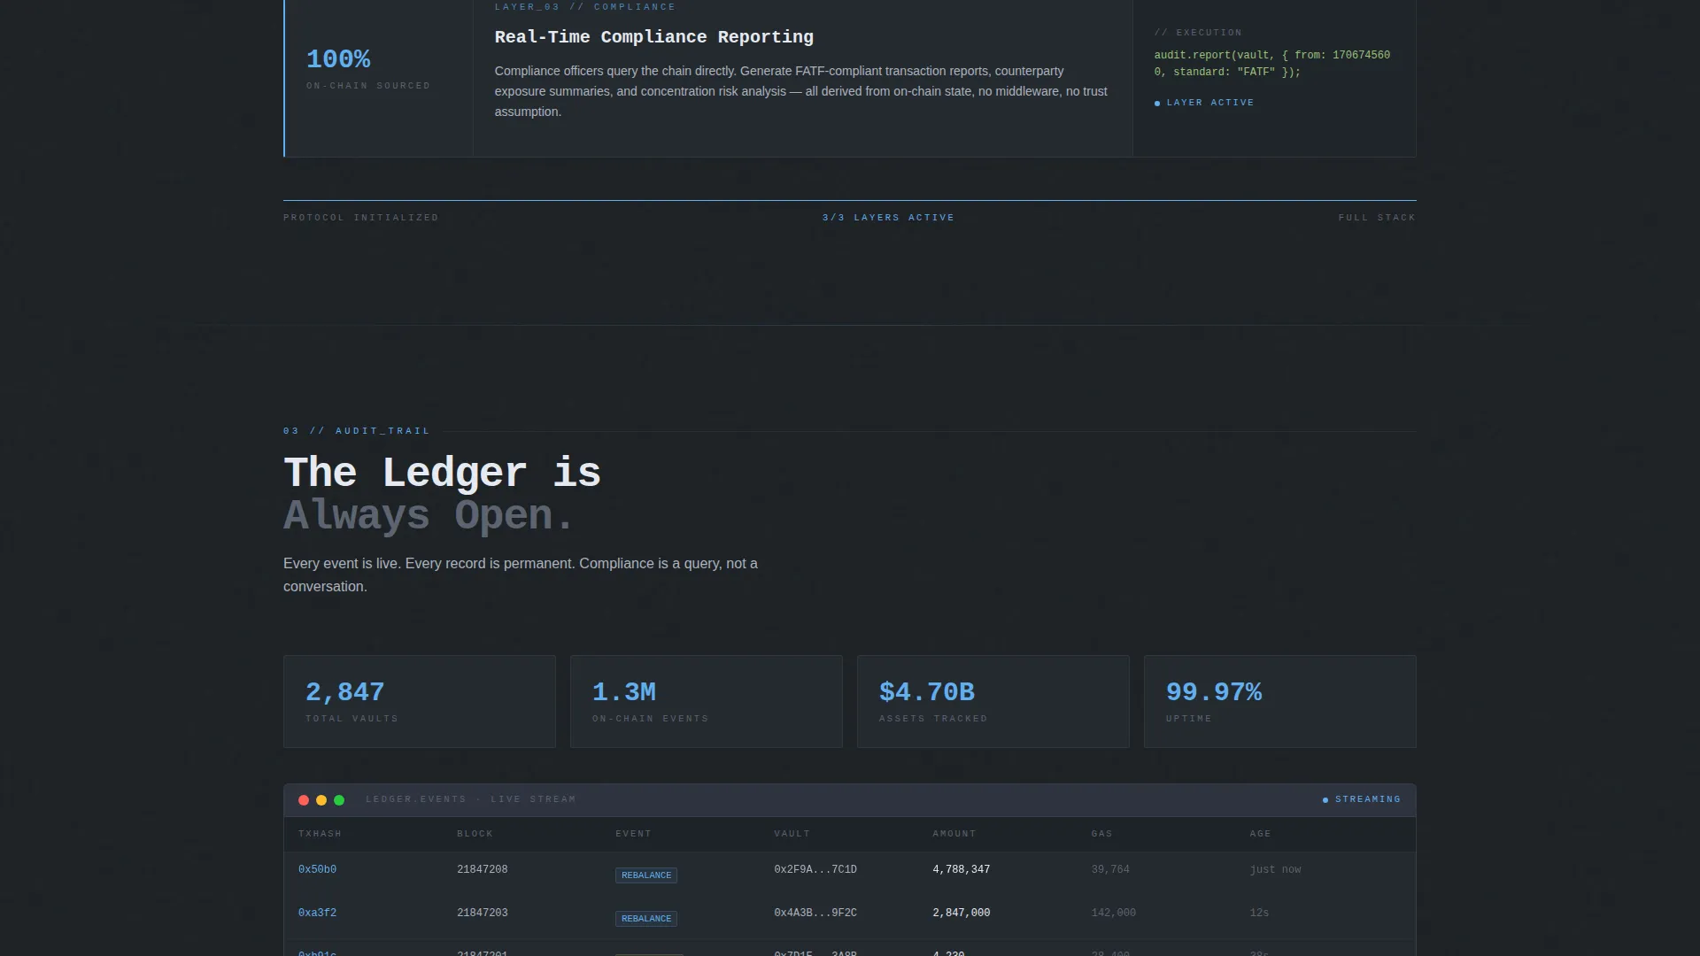Click the PROTOCOL INITIALIZED label
The width and height of the screenshot is (1700, 956).
pos(361,218)
